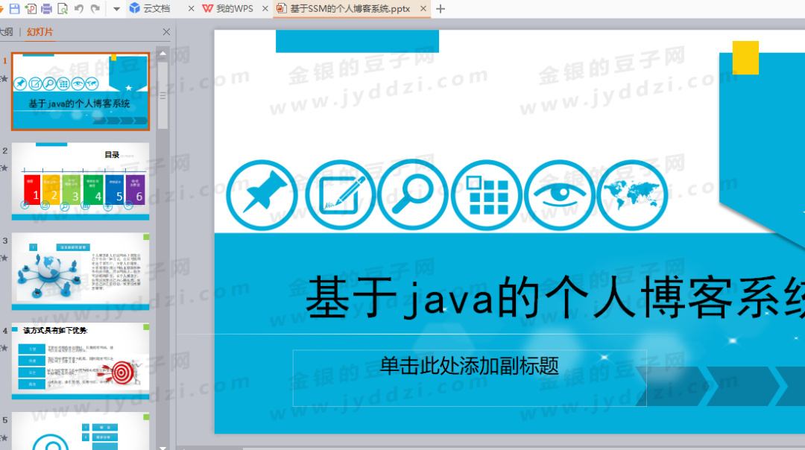Click the Undo arrow
805x450 pixels.
tap(78, 9)
